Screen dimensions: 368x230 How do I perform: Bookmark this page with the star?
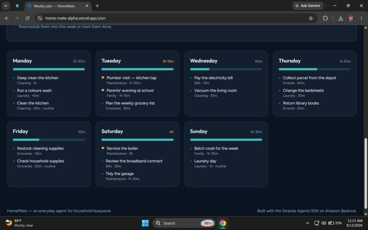(x=311, y=18)
